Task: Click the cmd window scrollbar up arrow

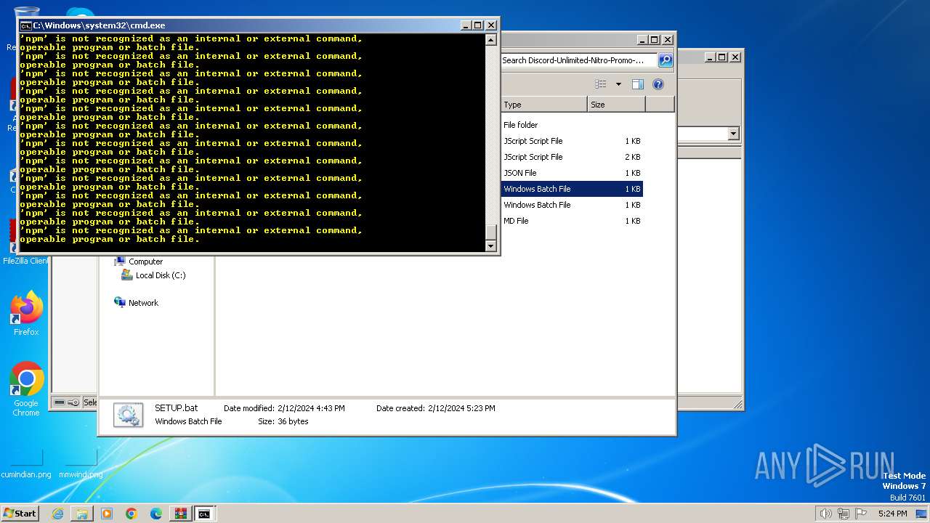Action: point(491,40)
